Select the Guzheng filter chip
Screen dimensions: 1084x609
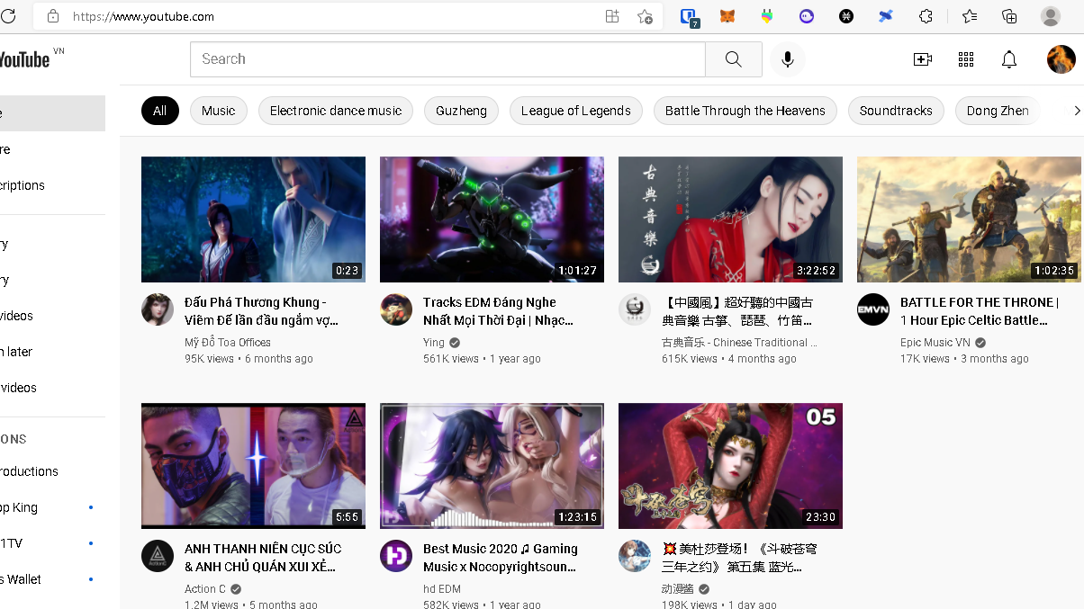461,111
